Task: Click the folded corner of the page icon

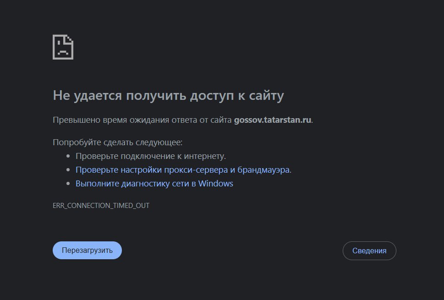Action: click(x=70, y=38)
